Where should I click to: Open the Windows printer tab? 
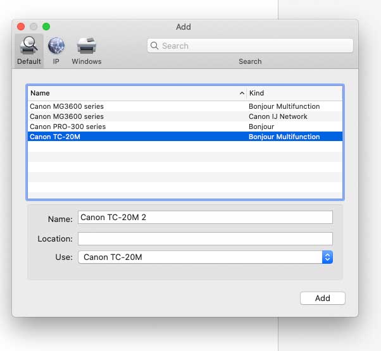[87, 51]
